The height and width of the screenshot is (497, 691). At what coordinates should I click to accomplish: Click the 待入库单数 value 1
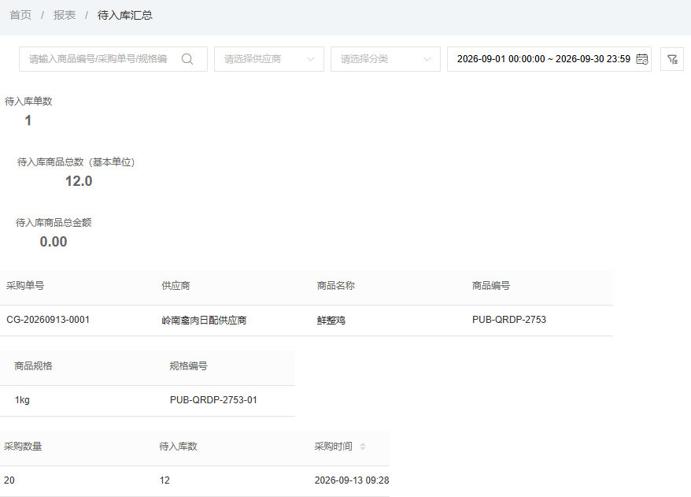pyautogui.click(x=28, y=121)
